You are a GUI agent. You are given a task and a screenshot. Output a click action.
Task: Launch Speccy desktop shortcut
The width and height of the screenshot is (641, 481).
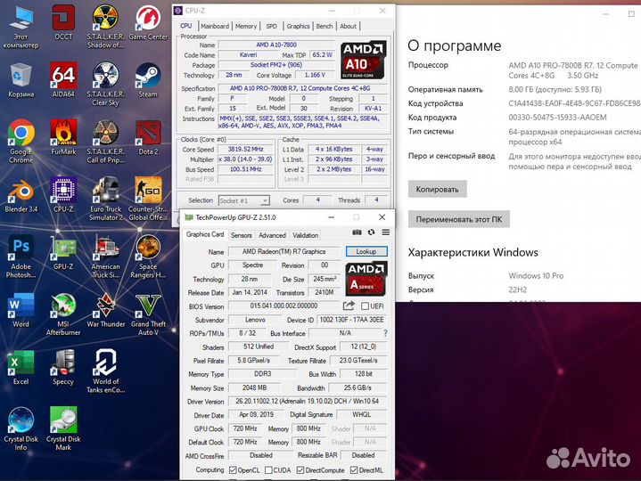(x=63, y=368)
